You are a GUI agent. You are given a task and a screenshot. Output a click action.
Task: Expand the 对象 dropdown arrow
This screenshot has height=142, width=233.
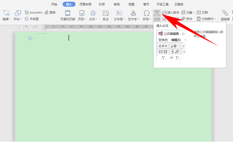(x=194, y=12)
